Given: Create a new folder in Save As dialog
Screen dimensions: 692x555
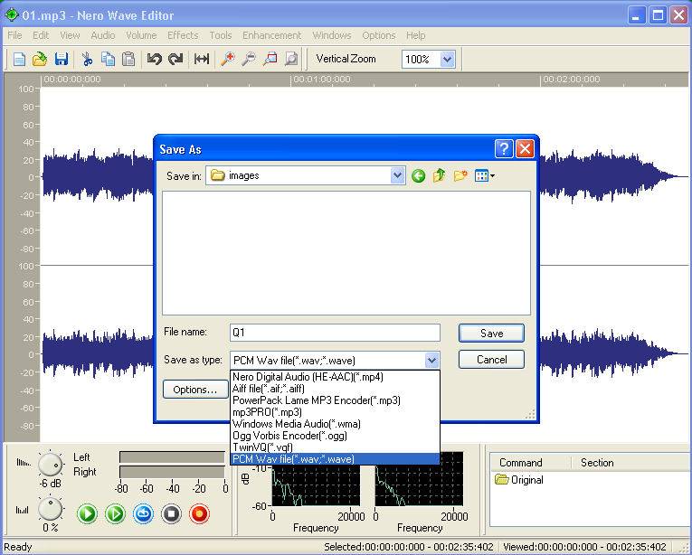Looking at the screenshot, I should coord(461,175).
